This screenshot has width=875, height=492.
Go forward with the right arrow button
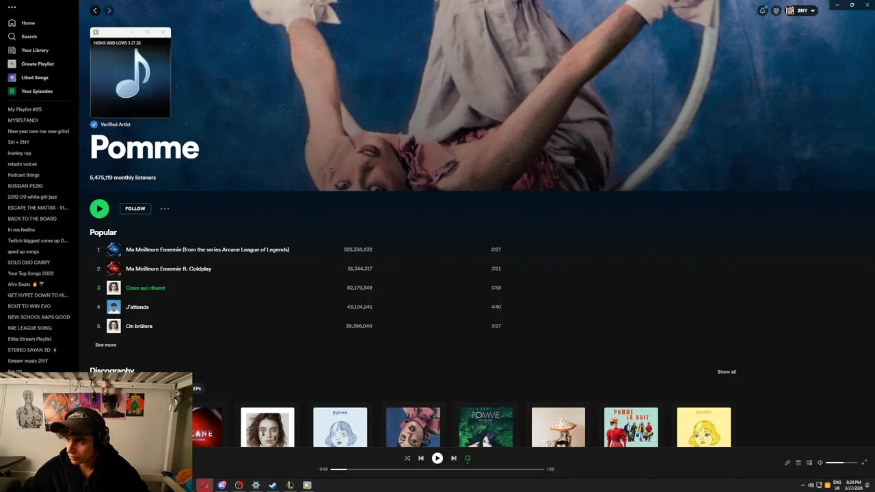pyautogui.click(x=109, y=10)
